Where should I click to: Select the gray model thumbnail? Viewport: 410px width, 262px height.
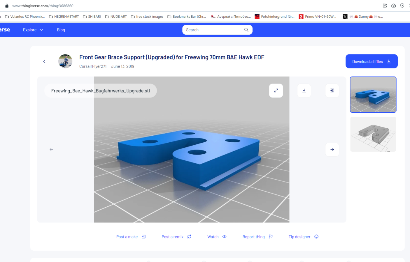tap(373, 134)
